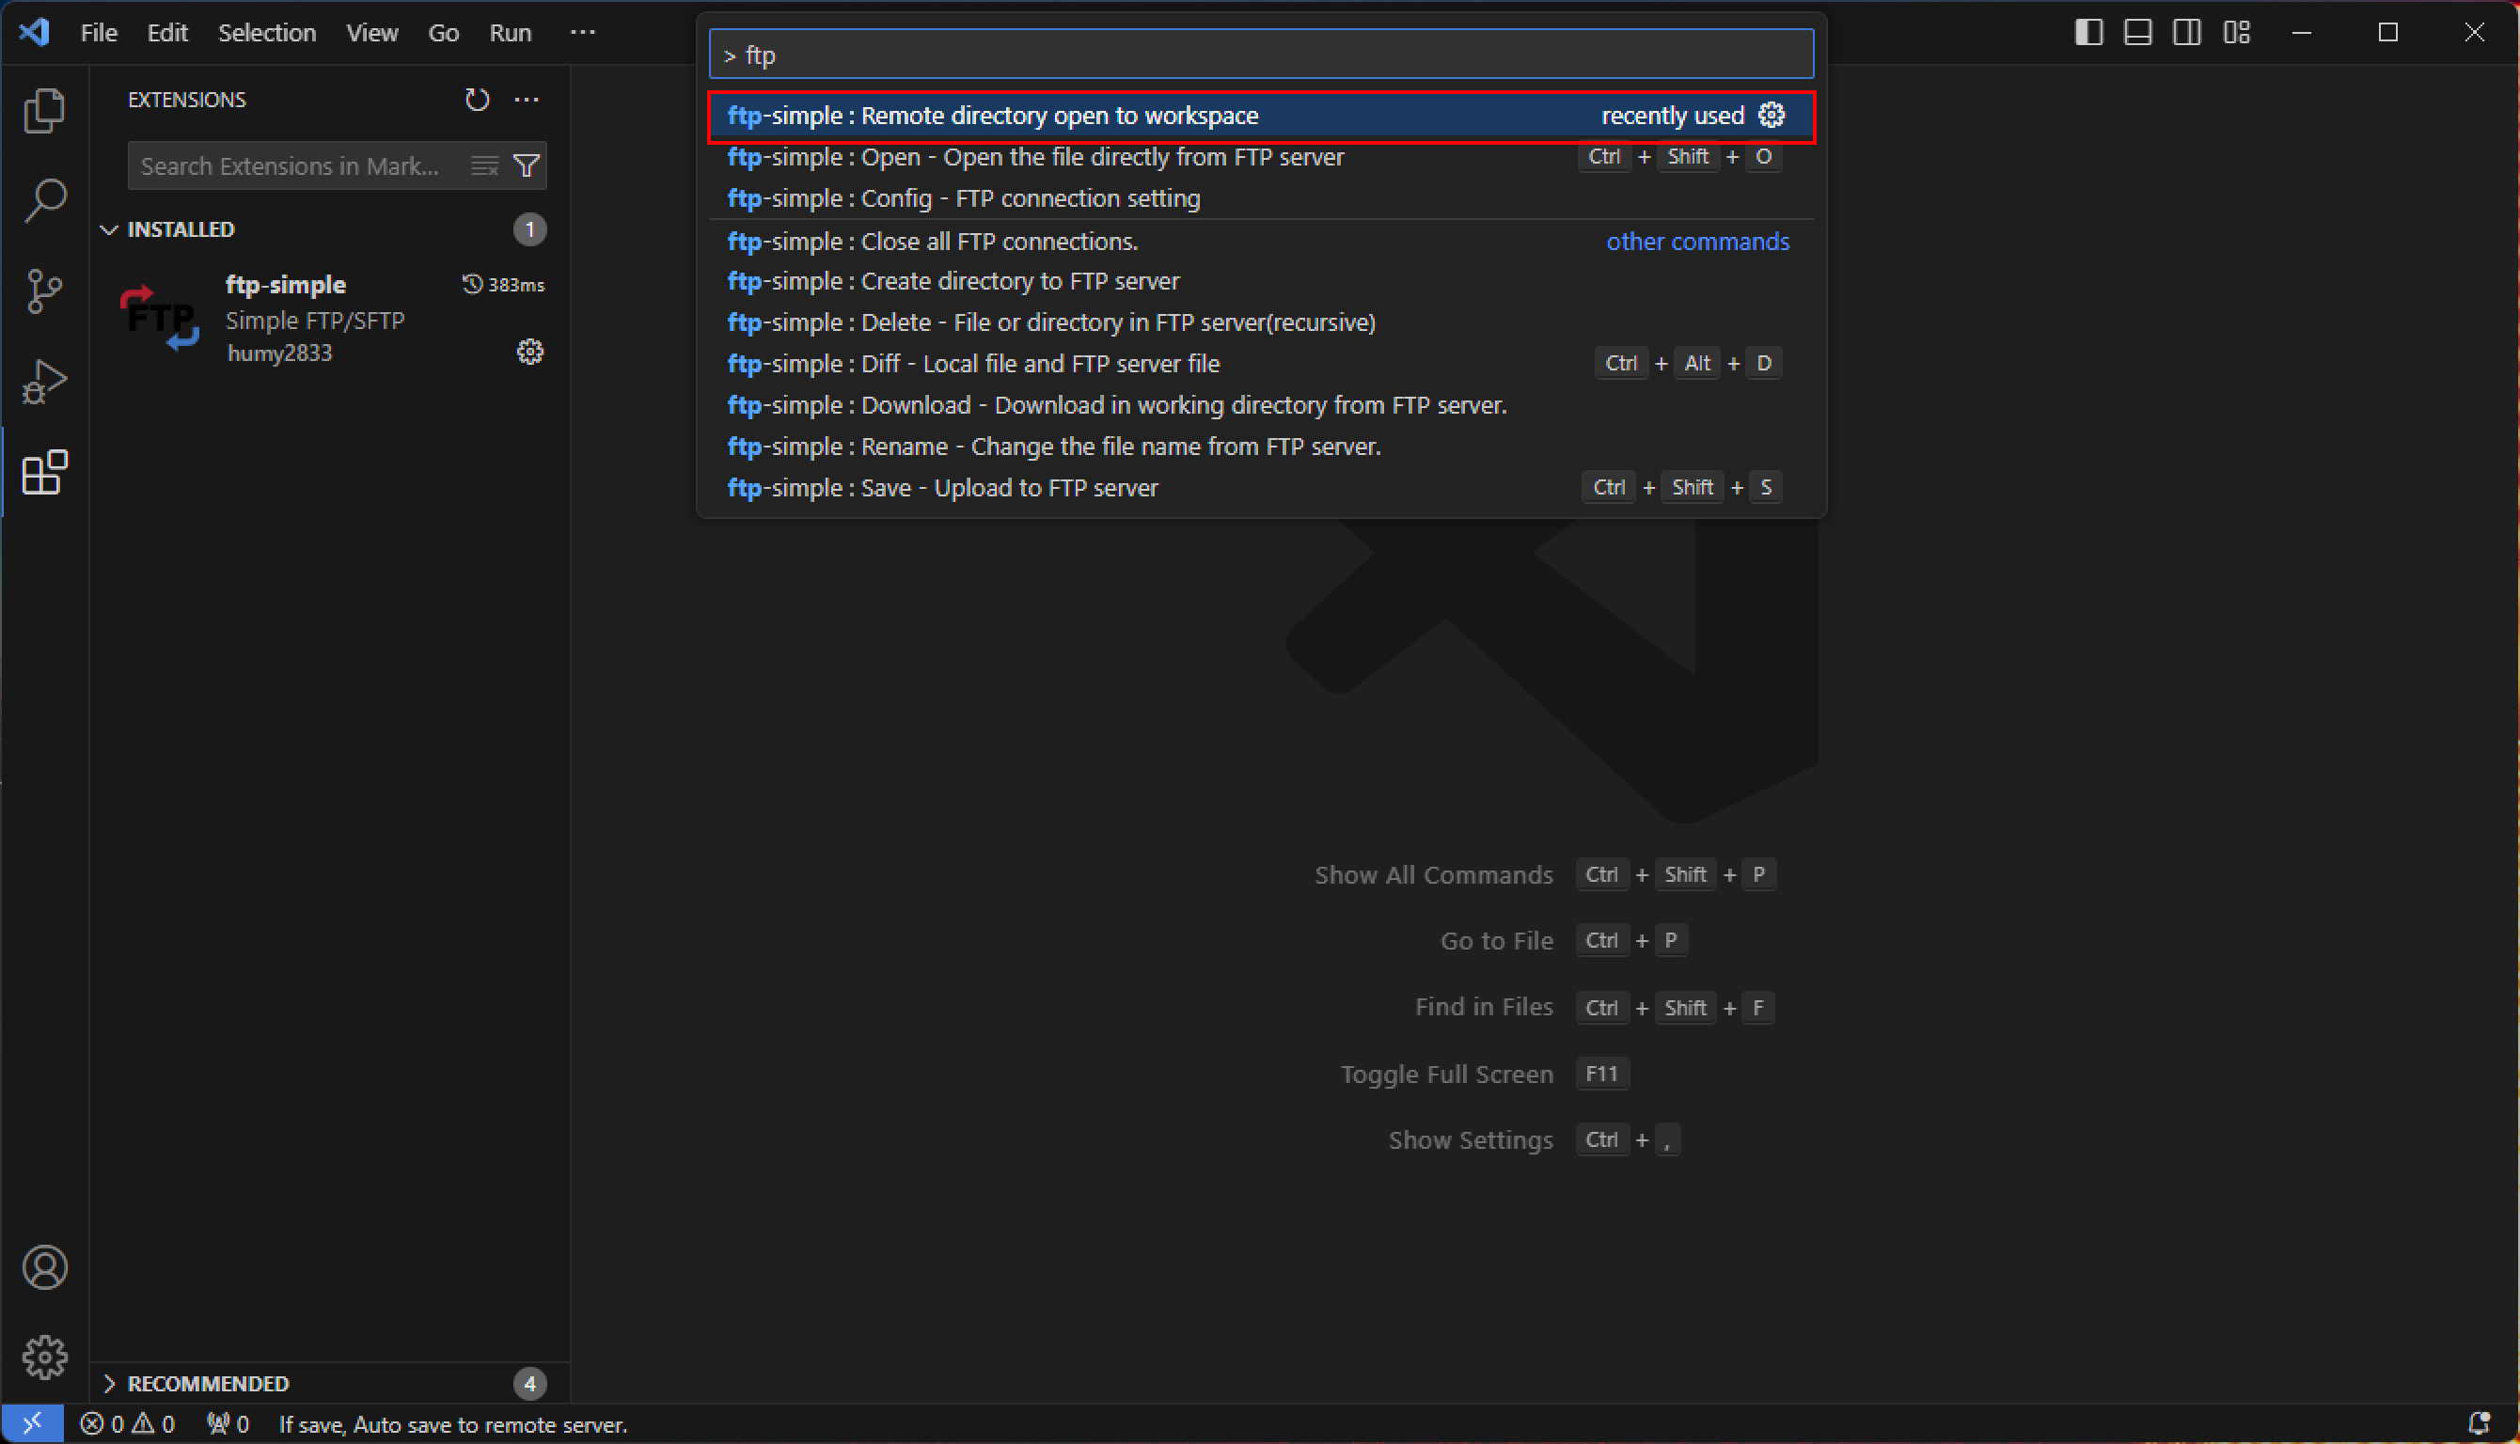The width and height of the screenshot is (2520, 1444).
Task: Toggle the secondary side bar layout
Action: point(2187,33)
